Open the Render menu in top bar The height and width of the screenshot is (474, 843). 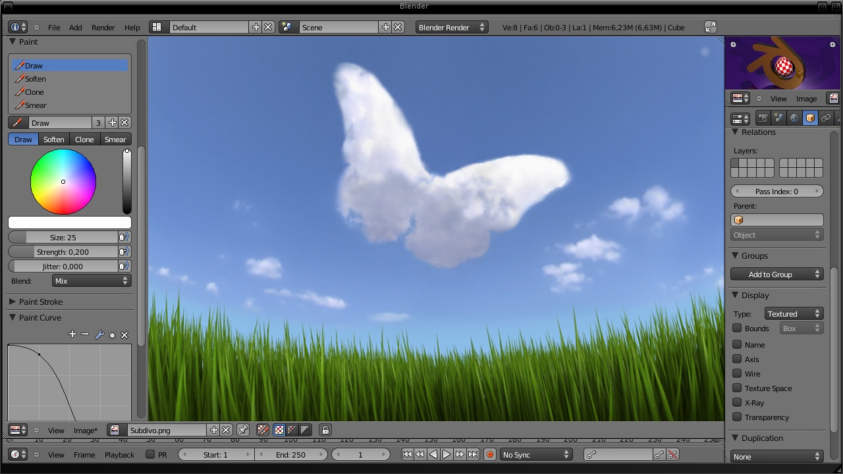(x=103, y=28)
